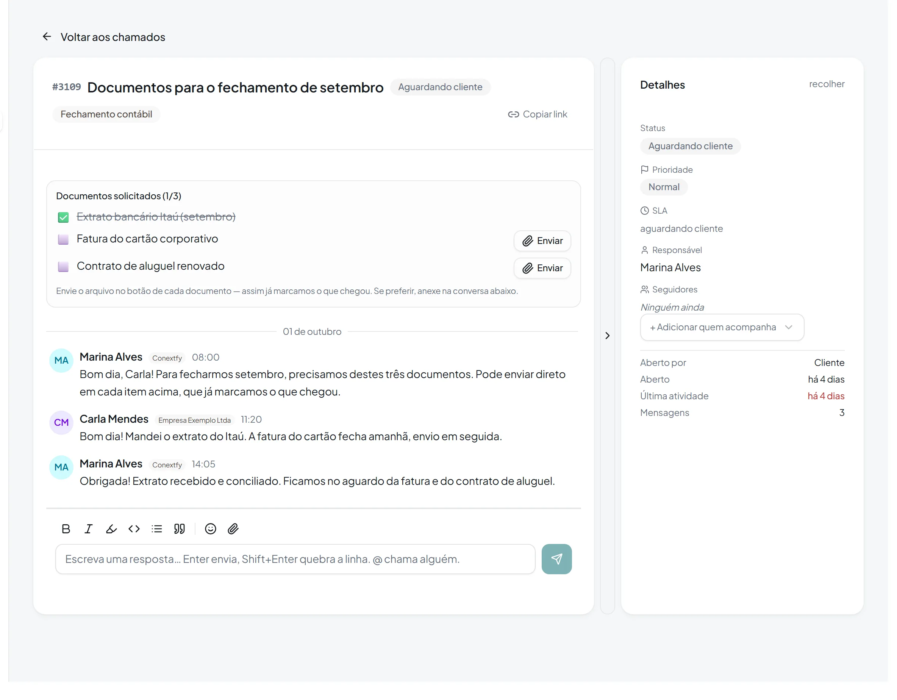Click the Fechamento contábil tag

(107, 115)
